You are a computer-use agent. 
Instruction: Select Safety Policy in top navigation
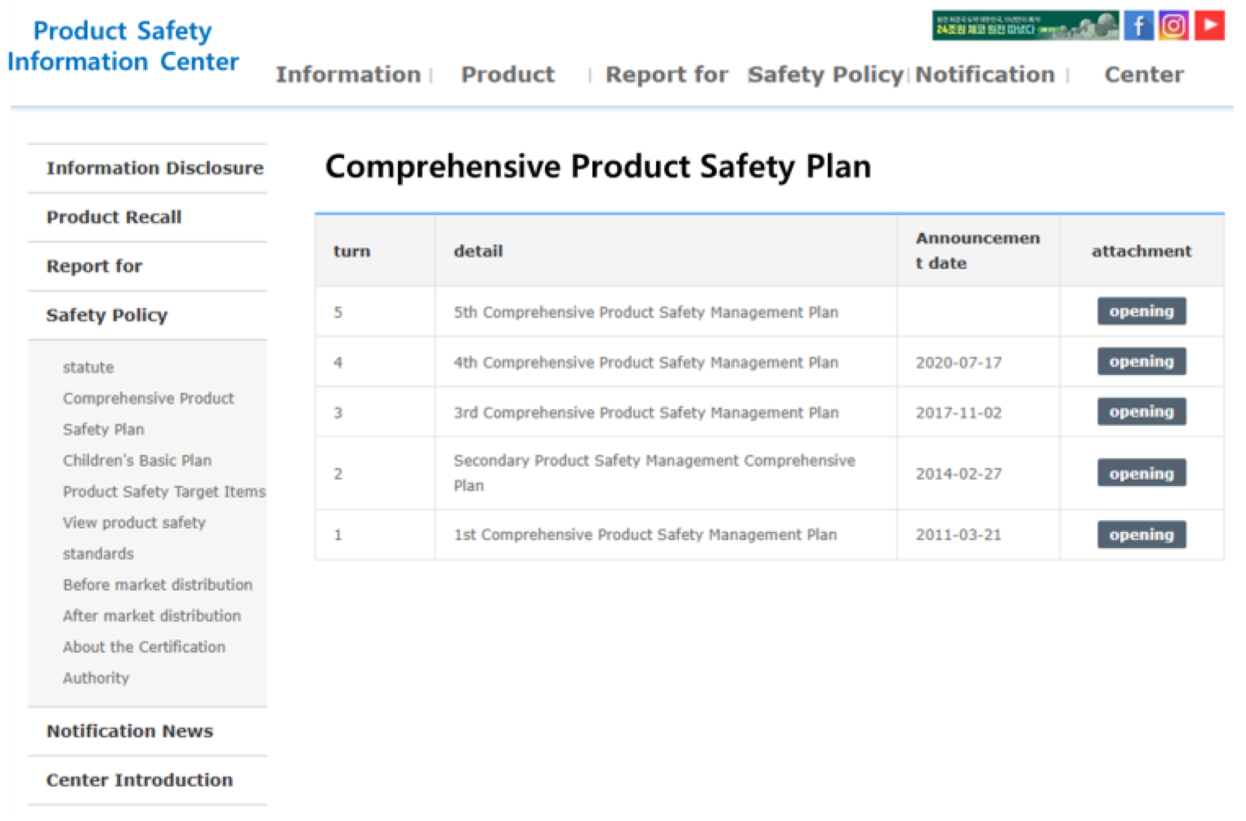coord(824,74)
